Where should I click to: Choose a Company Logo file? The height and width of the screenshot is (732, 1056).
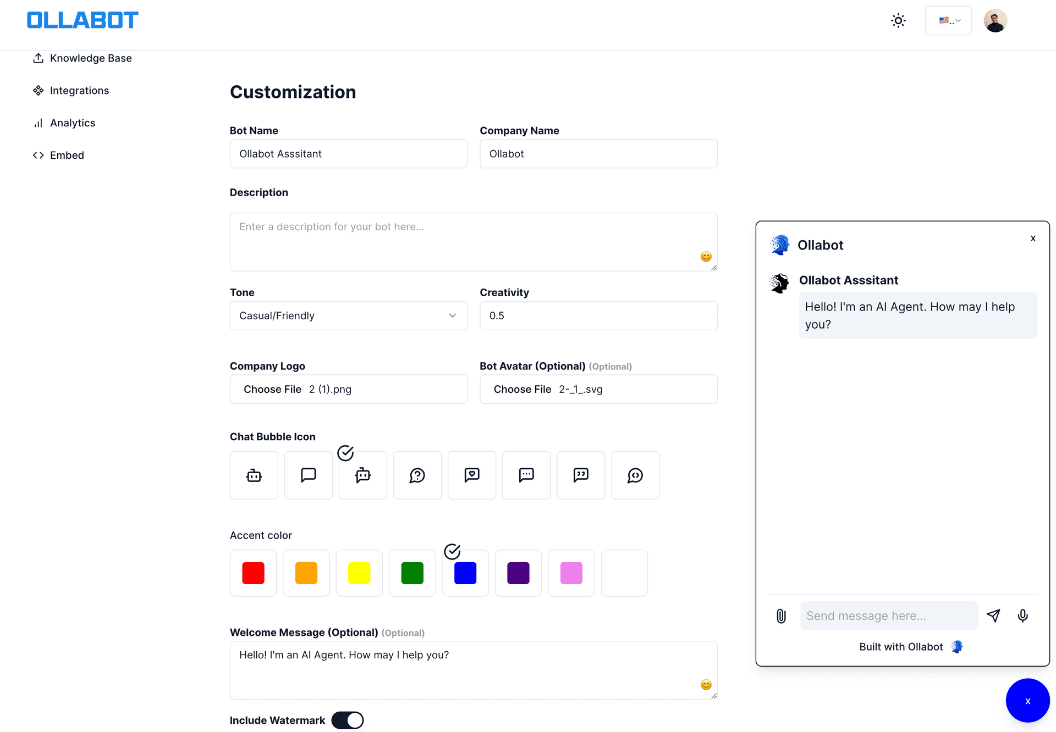click(x=349, y=389)
